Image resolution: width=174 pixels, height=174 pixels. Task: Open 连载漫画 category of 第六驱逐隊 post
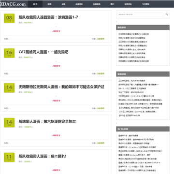click(101, 143)
